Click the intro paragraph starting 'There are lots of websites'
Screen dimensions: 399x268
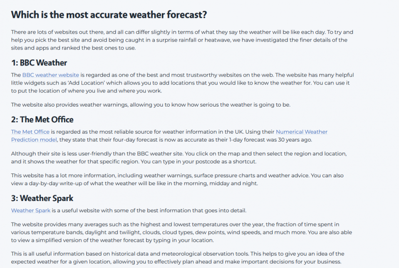[182, 40]
